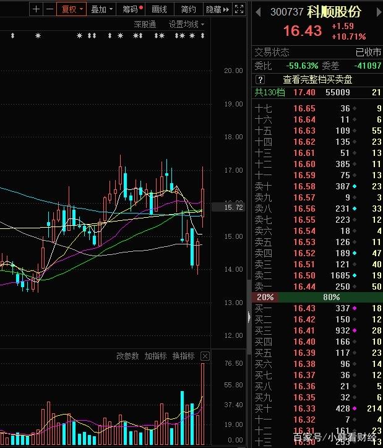383x448 pixels.
Task: Click 改参数 to change indicator parameters
Action: [127, 356]
